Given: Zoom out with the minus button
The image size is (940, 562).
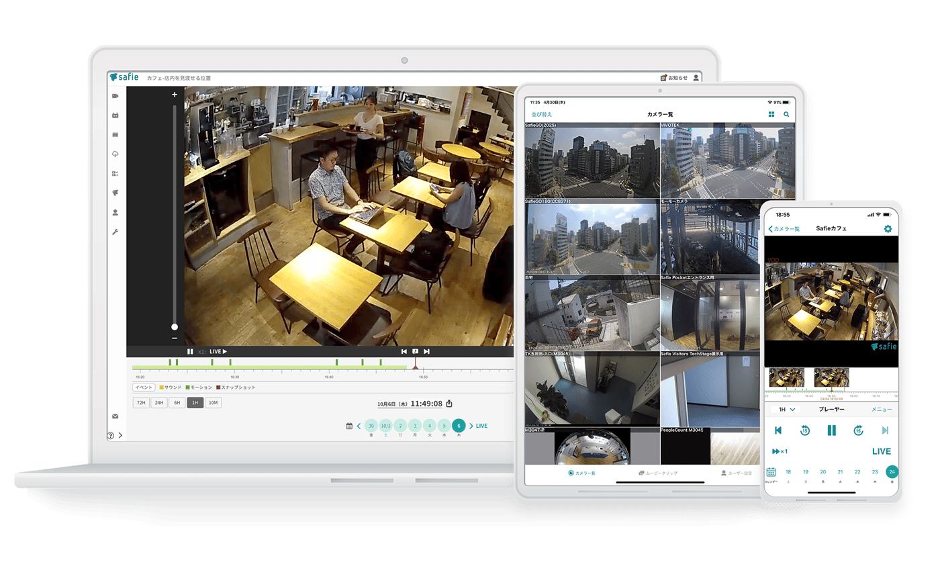Looking at the screenshot, I should tap(175, 338).
